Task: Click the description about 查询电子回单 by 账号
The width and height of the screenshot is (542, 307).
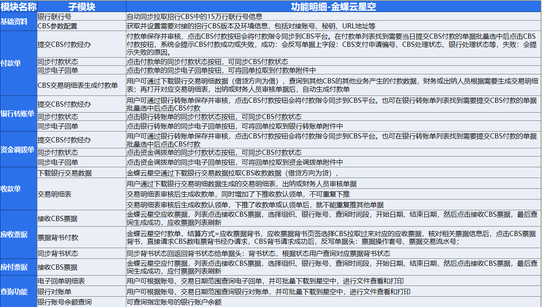Action: pos(334,281)
